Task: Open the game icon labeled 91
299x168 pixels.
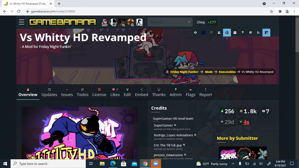Action: [x=122, y=22]
